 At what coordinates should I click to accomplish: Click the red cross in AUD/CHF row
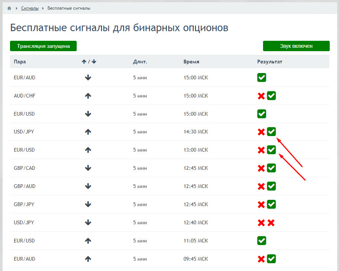261,96
